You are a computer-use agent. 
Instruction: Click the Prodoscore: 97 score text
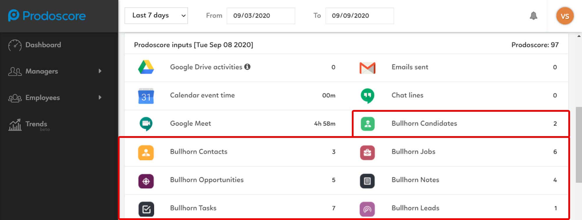coord(535,45)
